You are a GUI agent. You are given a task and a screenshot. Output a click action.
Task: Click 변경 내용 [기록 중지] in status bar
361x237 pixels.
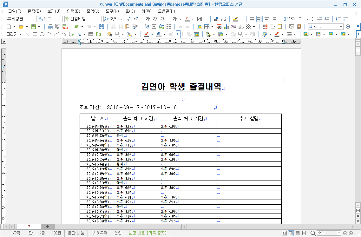[147, 233]
